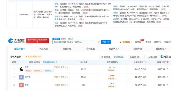This screenshot has height=93, width=178.
Task: Switch to the 公司发展 tab
Action: (90, 49)
